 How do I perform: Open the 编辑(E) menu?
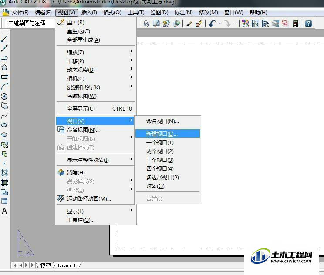[x=43, y=13]
